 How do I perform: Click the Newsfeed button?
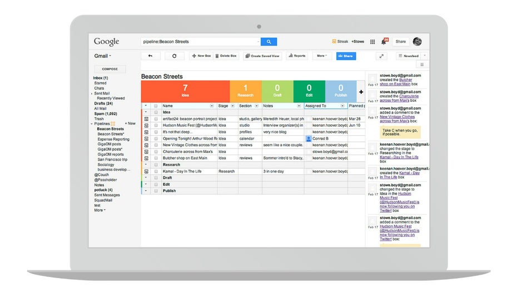click(409, 56)
